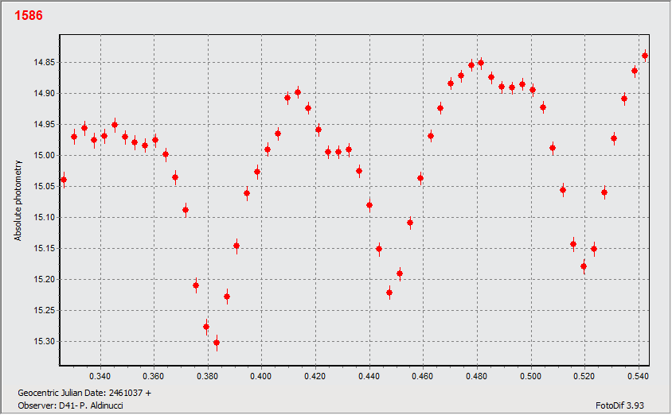Pick the peak data point just above 14.90 near 0.414
Image resolution: width=672 pixels, height=415 pixels.
[x=298, y=92]
